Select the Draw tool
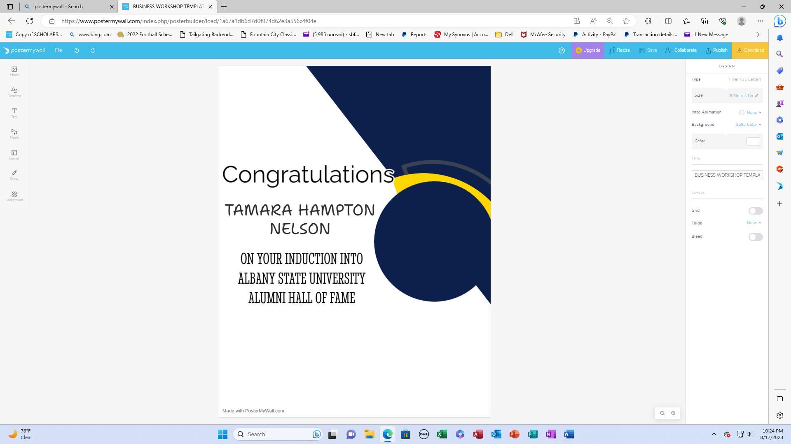The height and width of the screenshot is (444, 791). [x=14, y=175]
